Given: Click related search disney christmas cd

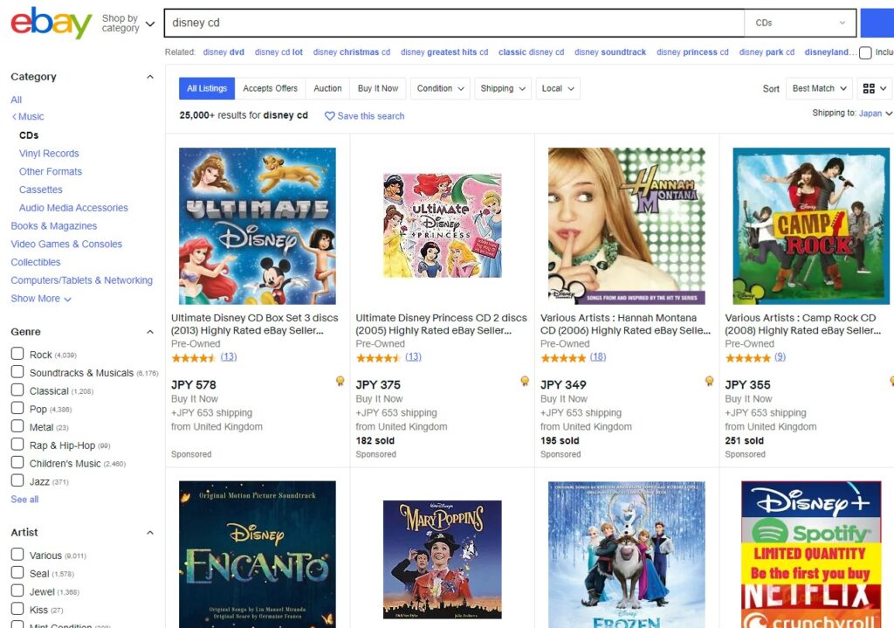Looking at the screenshot, I should click(x=351, y=52).
